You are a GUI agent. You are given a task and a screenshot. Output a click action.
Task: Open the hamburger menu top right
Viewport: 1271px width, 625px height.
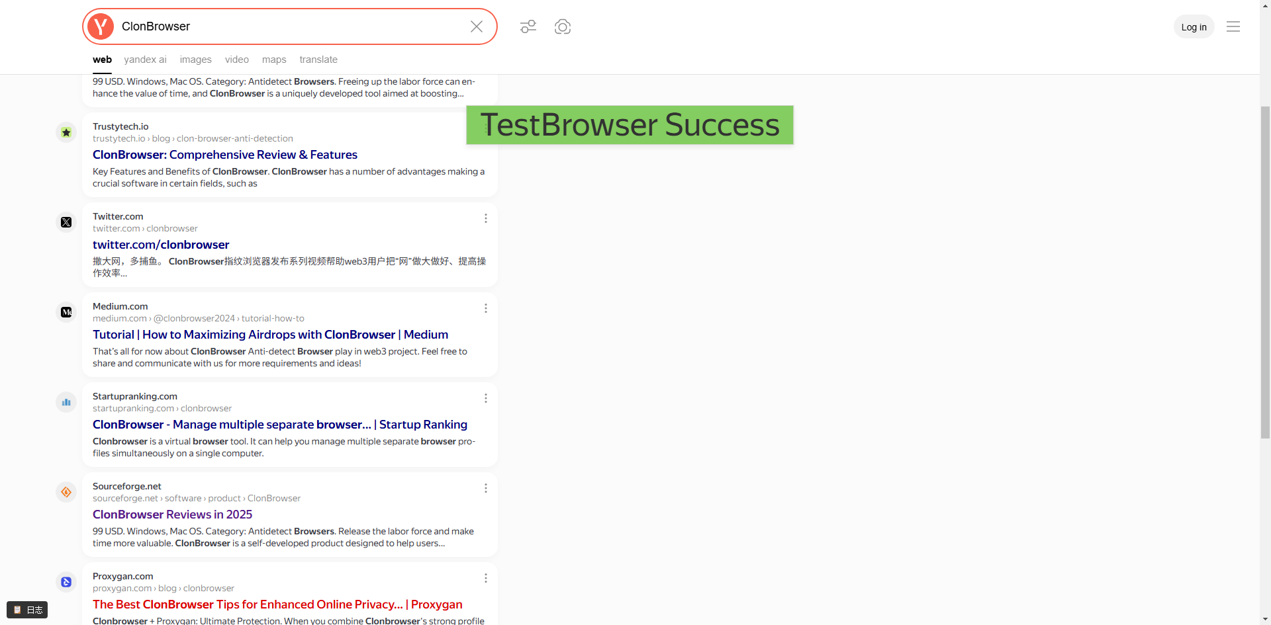pyautogui.click(x=1233, y=26)
